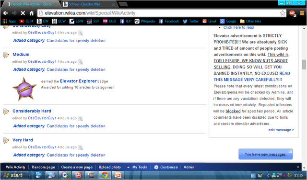Click the page vertical scrollbar thumb
The width and height of the screenshot is (307, 180).
(304, 65)
